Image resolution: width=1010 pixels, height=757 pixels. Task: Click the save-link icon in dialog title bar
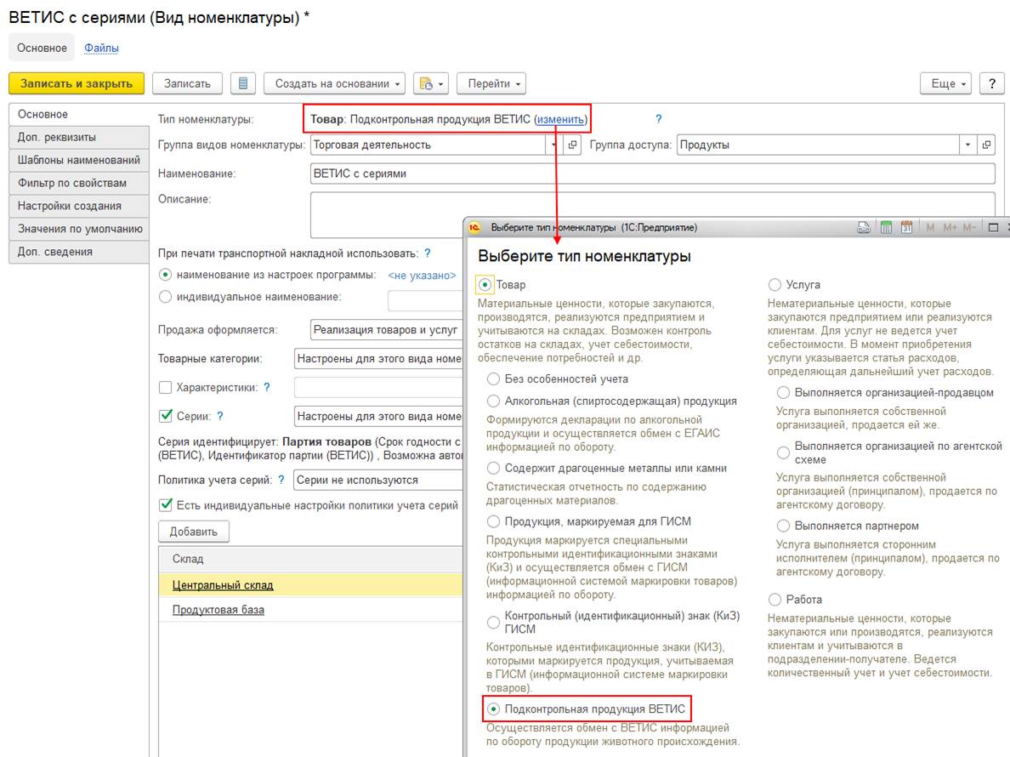click(863, 227)
